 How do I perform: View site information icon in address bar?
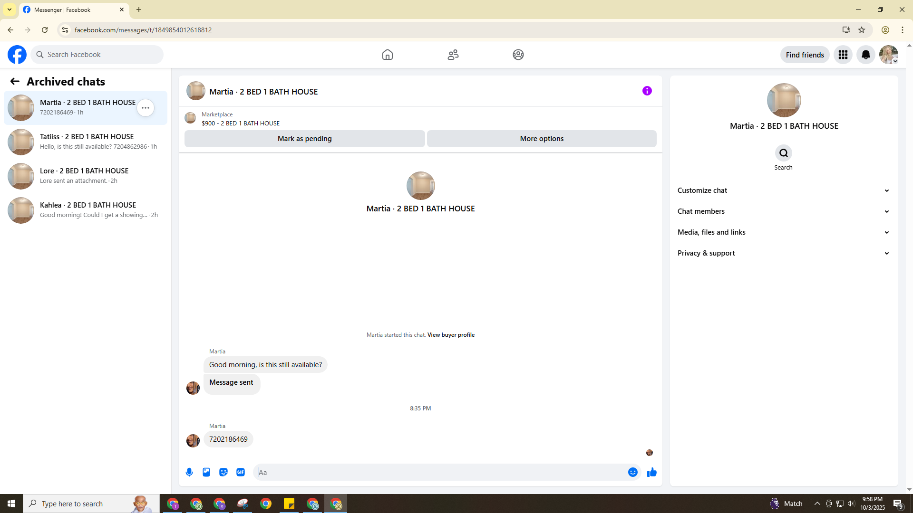[x=65, y=30]
